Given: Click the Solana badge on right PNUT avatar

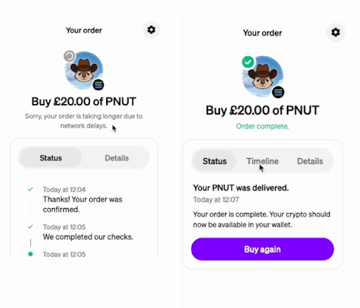Looking at the screenshot, I should coord(278,92).
